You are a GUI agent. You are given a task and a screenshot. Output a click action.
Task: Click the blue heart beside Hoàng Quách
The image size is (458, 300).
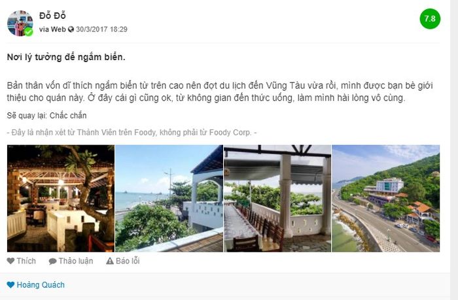coord(10,285)
